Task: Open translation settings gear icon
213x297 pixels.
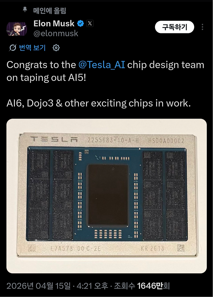Action: pyautogui.click(x=56, y=48)
